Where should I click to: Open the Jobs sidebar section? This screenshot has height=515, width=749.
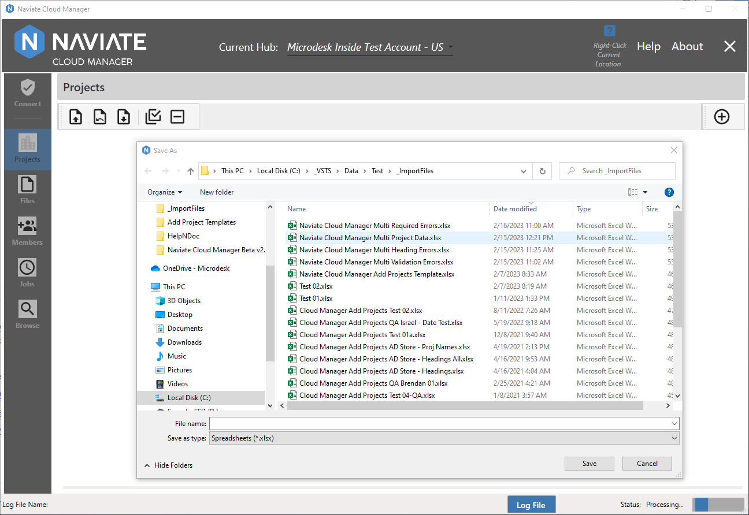tap(28, 274)
